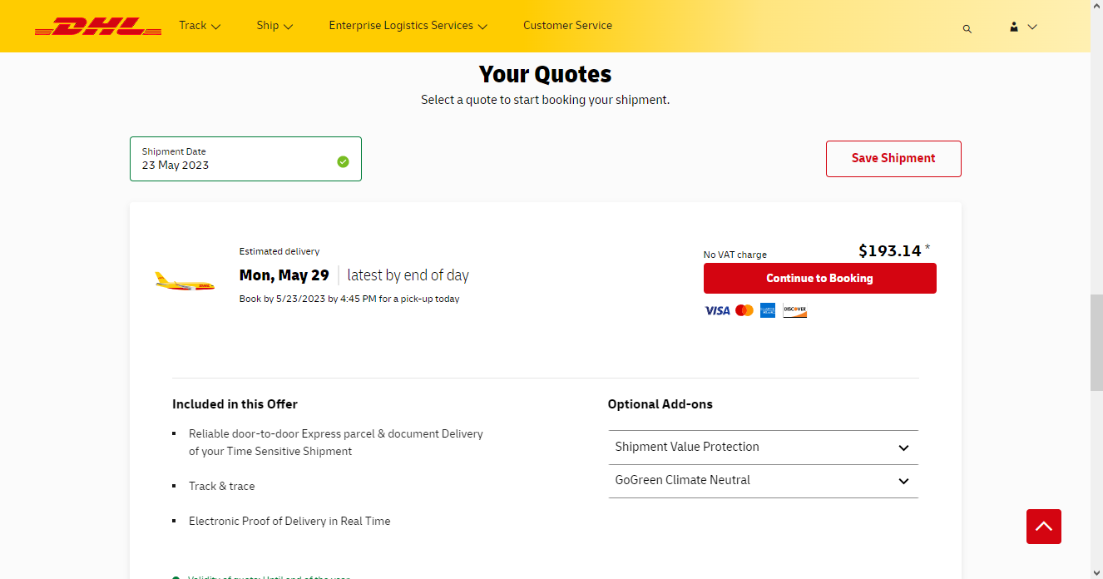The image size is (1103, 579).
Task: Click the 'Track & trace' list item
Action: point(222,486)
